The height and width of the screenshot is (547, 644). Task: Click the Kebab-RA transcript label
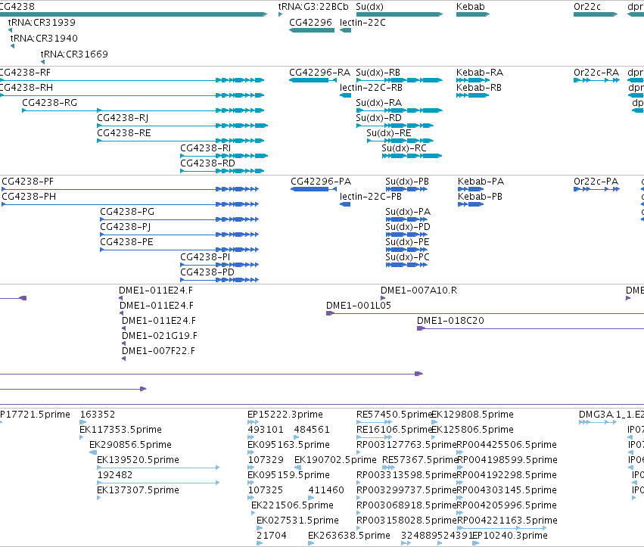(x=480, y=73)
